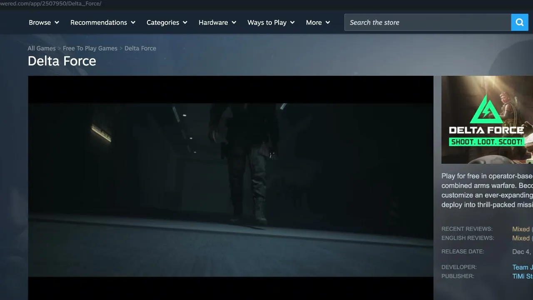Open Free To Play Games breadcrumb
The width and height of the screenshot is (533, 300).
pyautogui.click(x=90, y=48)
